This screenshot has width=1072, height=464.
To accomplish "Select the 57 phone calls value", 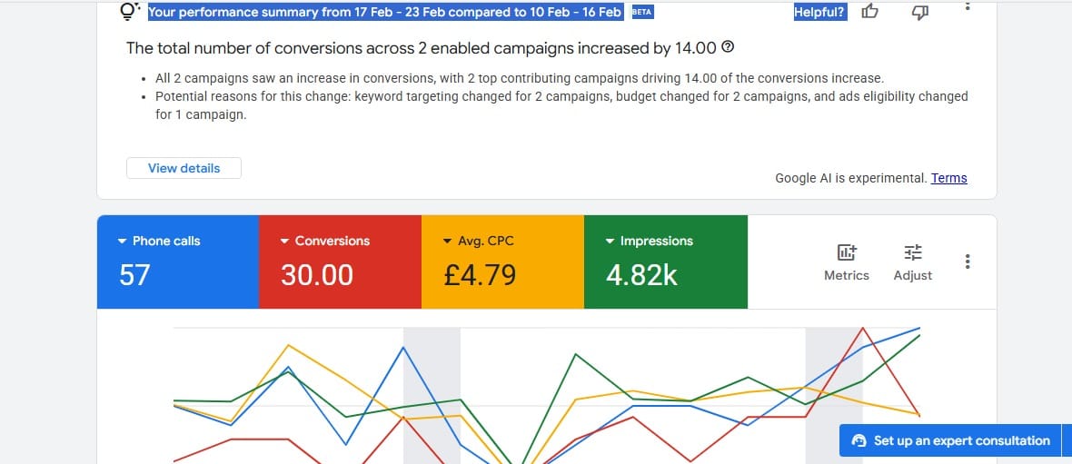I will [134, 275].
